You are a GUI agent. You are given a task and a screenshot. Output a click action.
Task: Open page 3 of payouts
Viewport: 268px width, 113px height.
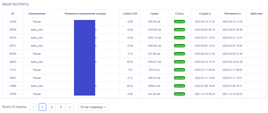61,107
